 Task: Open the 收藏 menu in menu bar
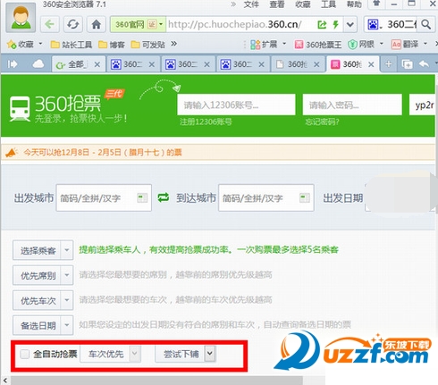point(302,4)
